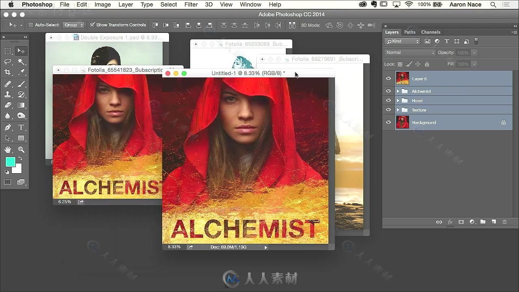Viewport: 519px width, 292px height.
Task: Open the Apple menu
Action: pyautogui.click(x=11, y=4)
